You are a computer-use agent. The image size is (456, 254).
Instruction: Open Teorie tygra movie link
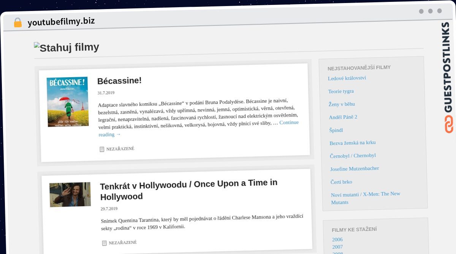pyautogui.click(x=341, y=91)
